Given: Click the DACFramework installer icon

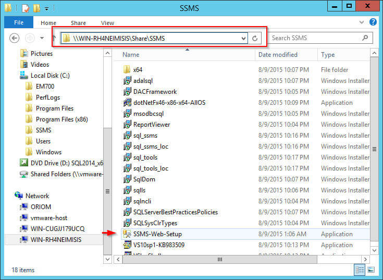Looking at the screenshot, I should coord(127,92).
